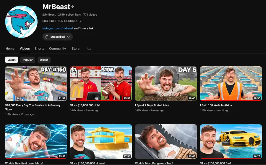Click the 16:28 duration badge
Image resolution: width=266 pixels, height=165 pixels.
257,156
